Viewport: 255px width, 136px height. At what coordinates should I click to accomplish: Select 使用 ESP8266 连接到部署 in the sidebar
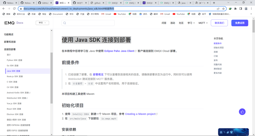(18, 125)
